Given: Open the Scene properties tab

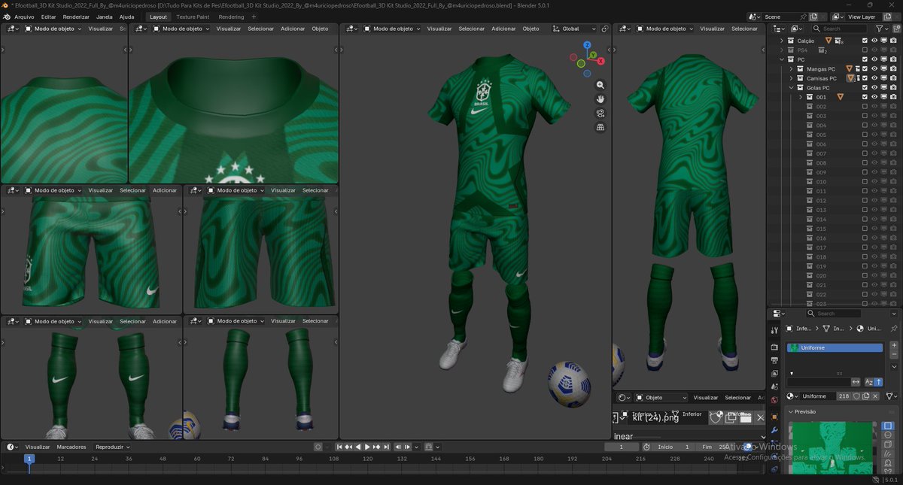Looking at the screenshot, I should click(775, 387).
